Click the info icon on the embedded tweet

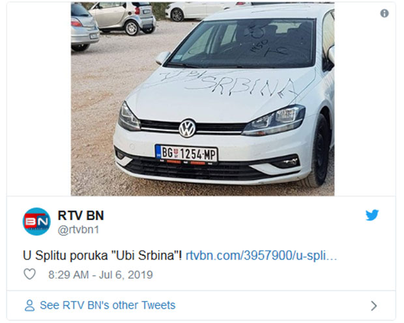point(384,13)
